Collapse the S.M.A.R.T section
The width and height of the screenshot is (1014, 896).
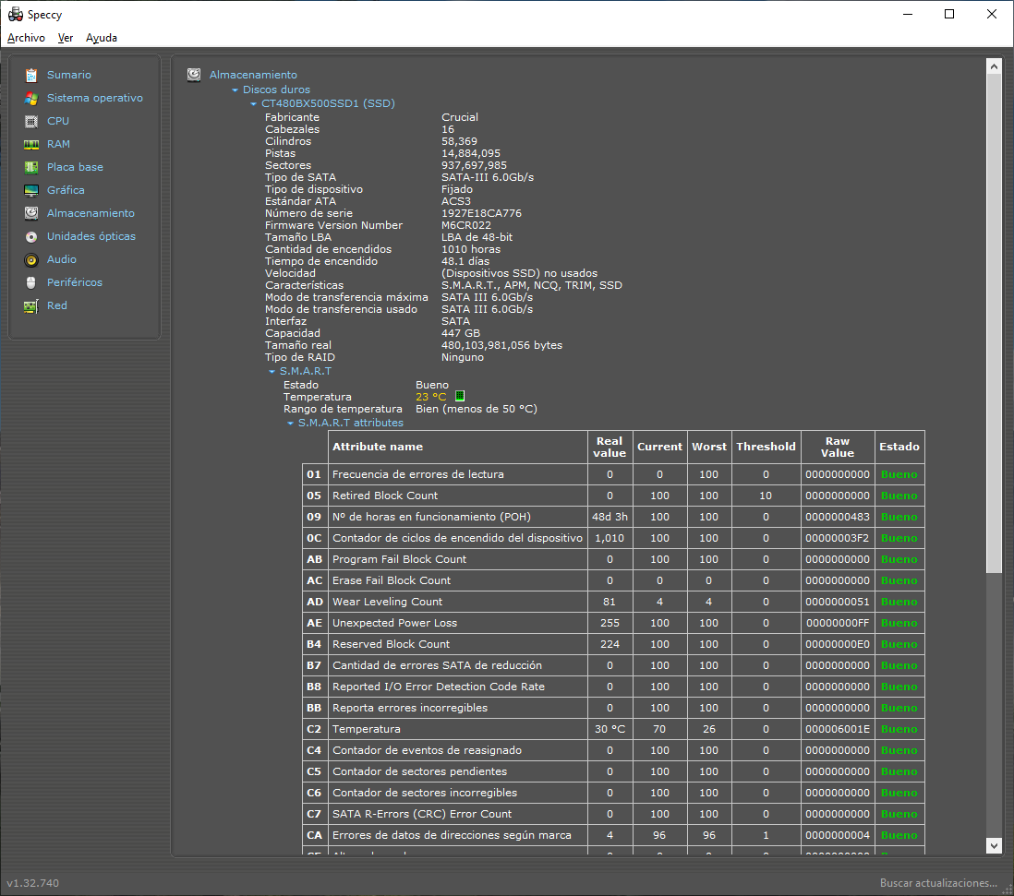(271, 369)
